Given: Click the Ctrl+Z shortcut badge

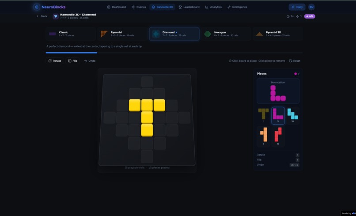Looking at the screenshot, I should [x=294, y=165].
